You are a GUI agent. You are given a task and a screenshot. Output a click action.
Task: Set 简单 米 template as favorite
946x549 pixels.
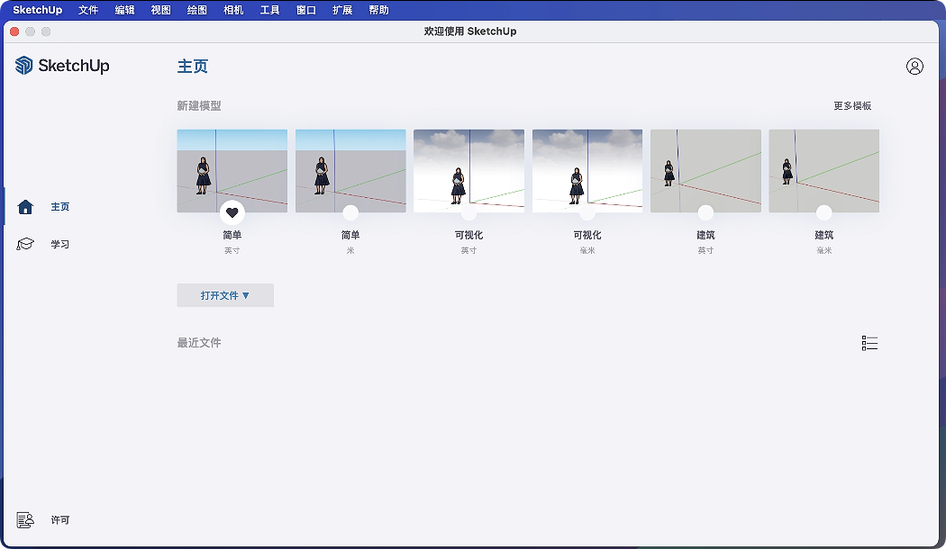(350, 213)
